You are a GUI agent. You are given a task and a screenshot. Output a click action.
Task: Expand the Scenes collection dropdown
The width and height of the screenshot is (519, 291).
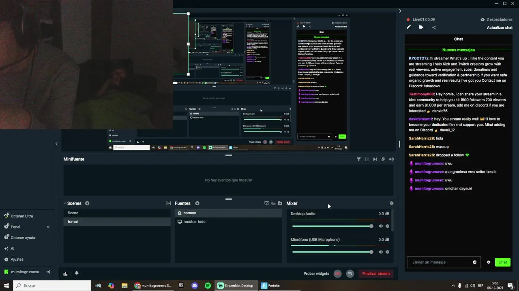pos(64,203)
